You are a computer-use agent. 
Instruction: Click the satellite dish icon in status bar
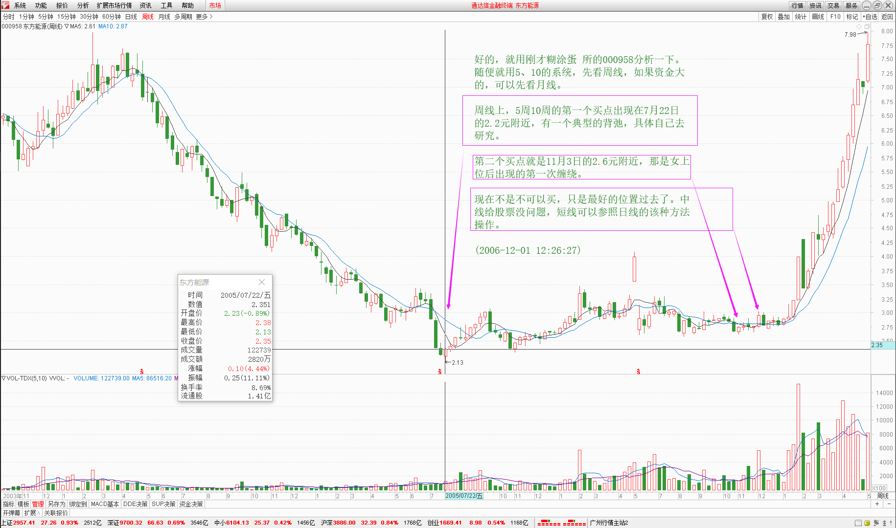point(876,523)
